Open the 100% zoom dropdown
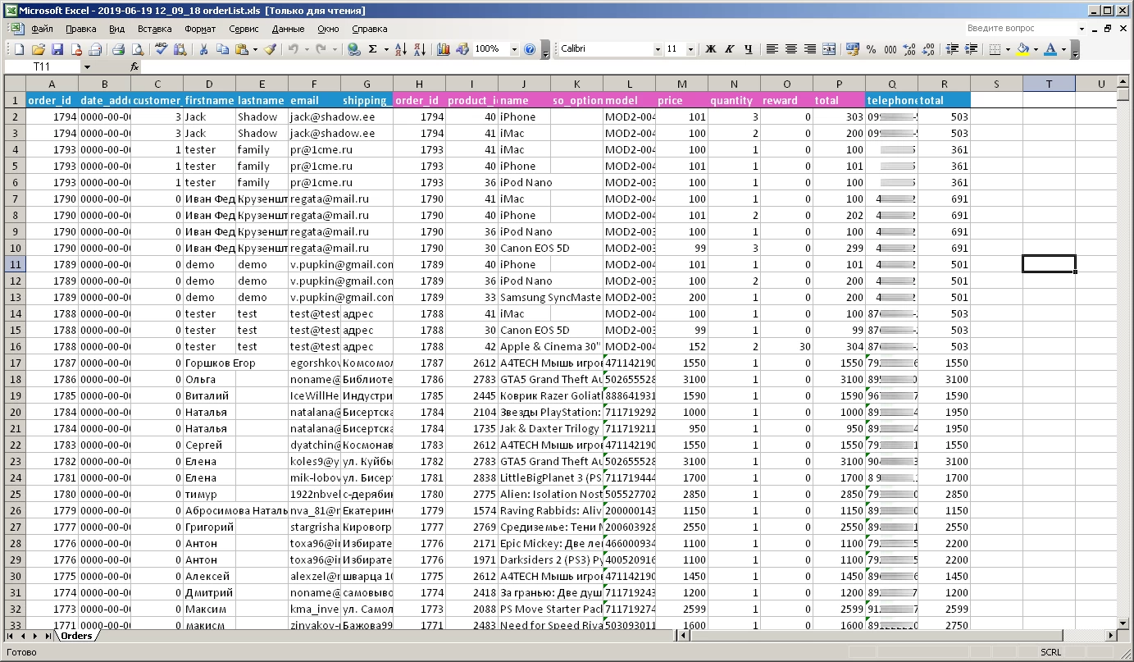1134x662 pixels. click(515, 49)
